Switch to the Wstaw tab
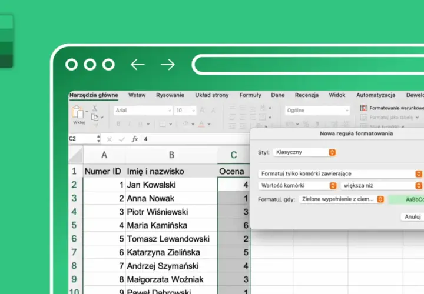 (137, 95)
